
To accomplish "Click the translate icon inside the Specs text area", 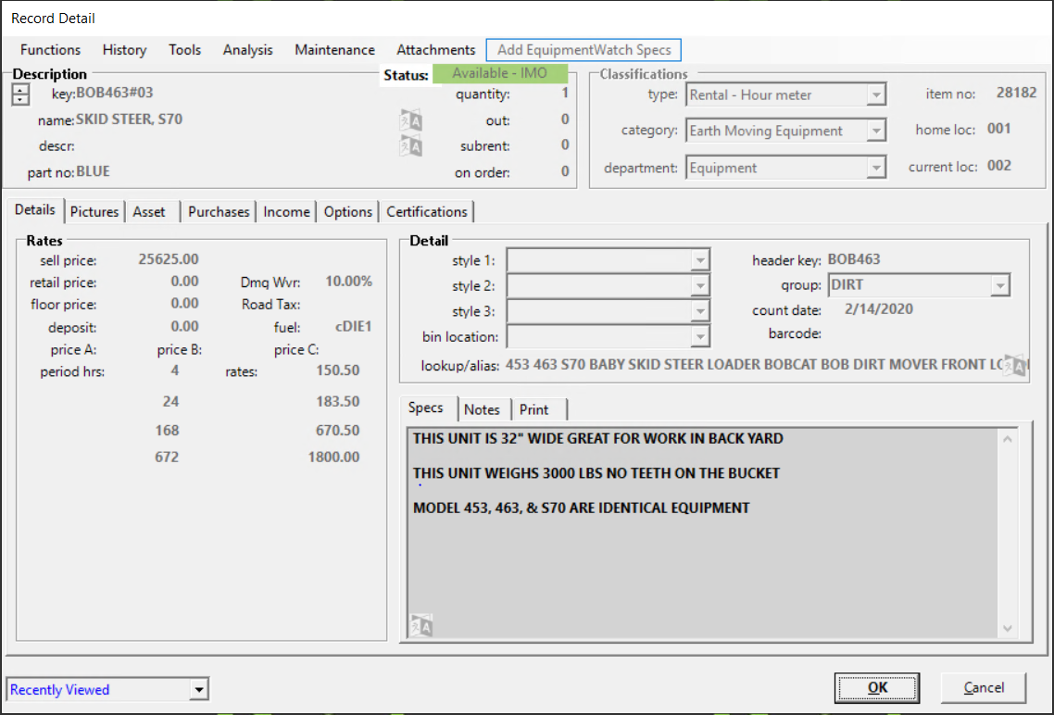I will pos(421,625).
